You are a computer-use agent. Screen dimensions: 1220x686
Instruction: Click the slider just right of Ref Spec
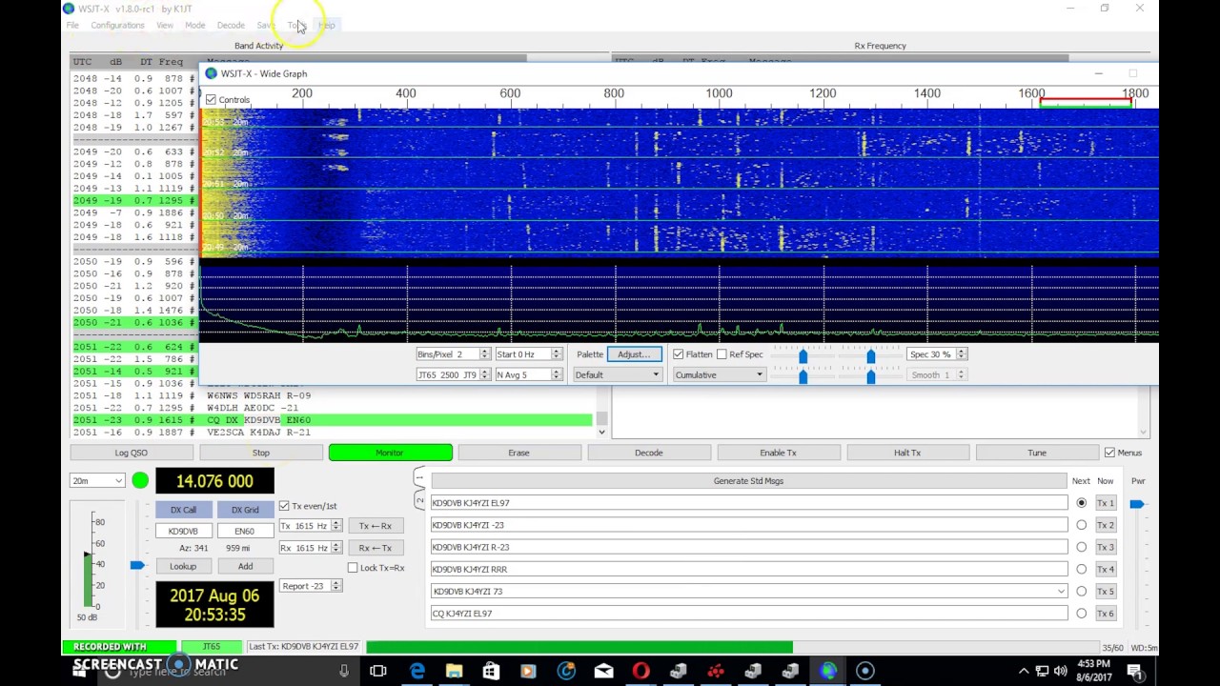[x=803, y=355]
